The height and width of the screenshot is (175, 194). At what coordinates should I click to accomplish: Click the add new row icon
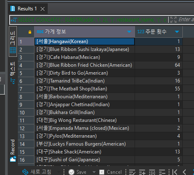(x=142, y=172)
